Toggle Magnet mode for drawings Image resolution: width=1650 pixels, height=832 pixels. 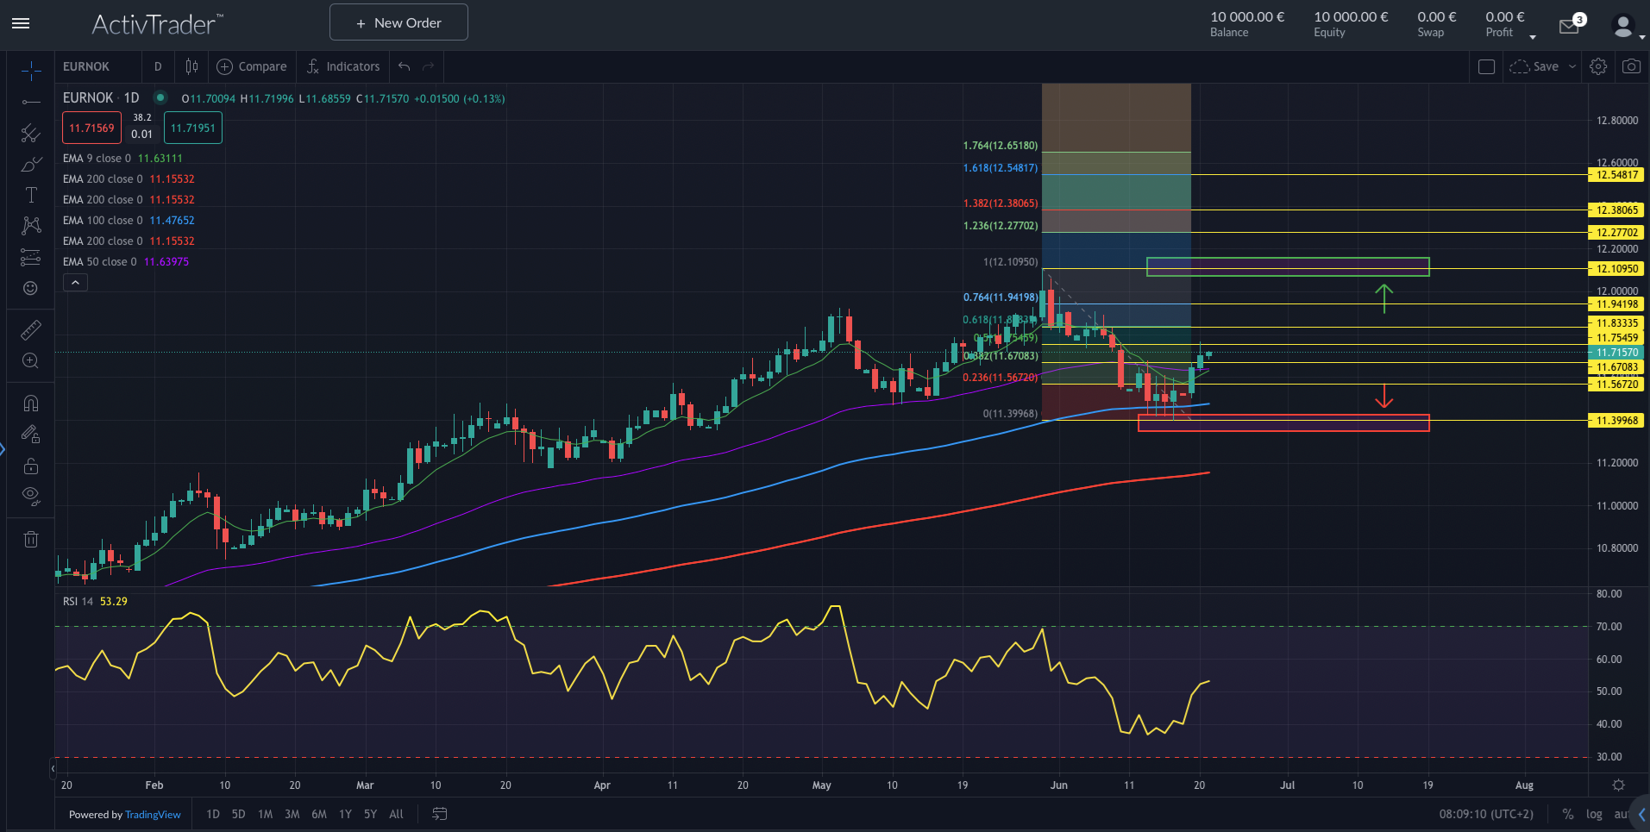(x=31, y=403)
